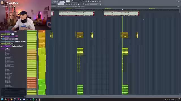Click the webcam video overlay
Screen dimensions: 181x101
point(25,15)
